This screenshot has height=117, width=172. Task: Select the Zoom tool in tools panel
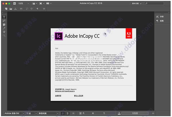pos(4,35)
